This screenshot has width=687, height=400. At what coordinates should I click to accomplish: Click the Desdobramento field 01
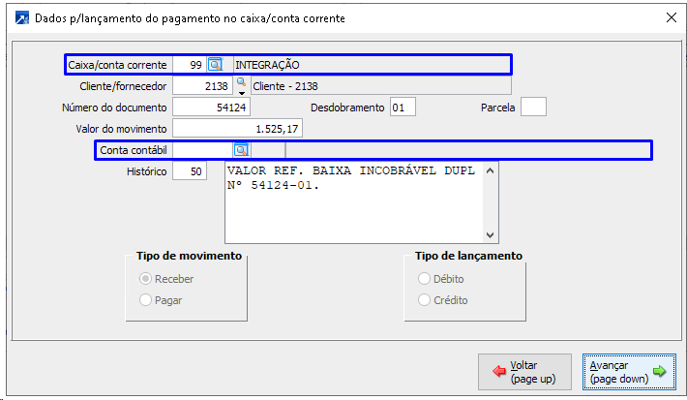pos(403,108)
